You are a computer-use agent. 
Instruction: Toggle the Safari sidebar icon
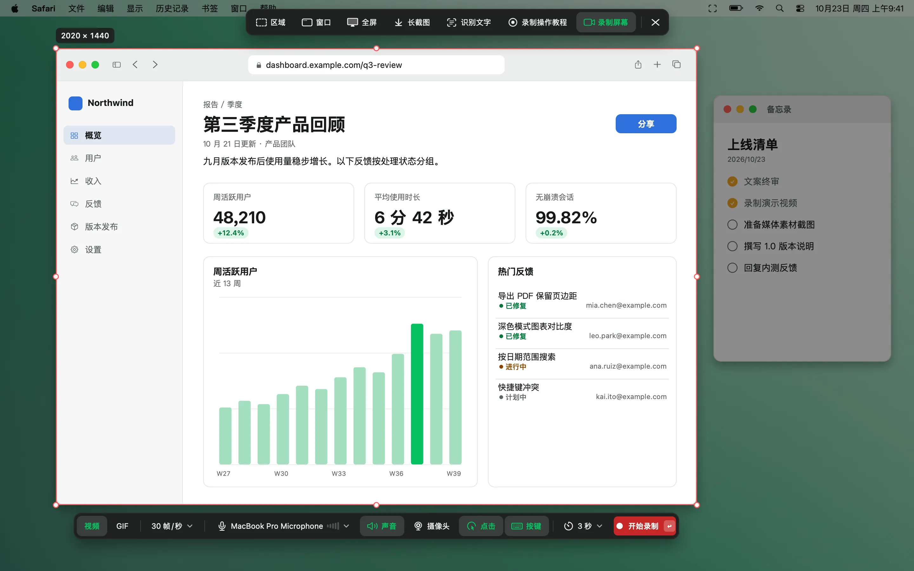[117, 65]
